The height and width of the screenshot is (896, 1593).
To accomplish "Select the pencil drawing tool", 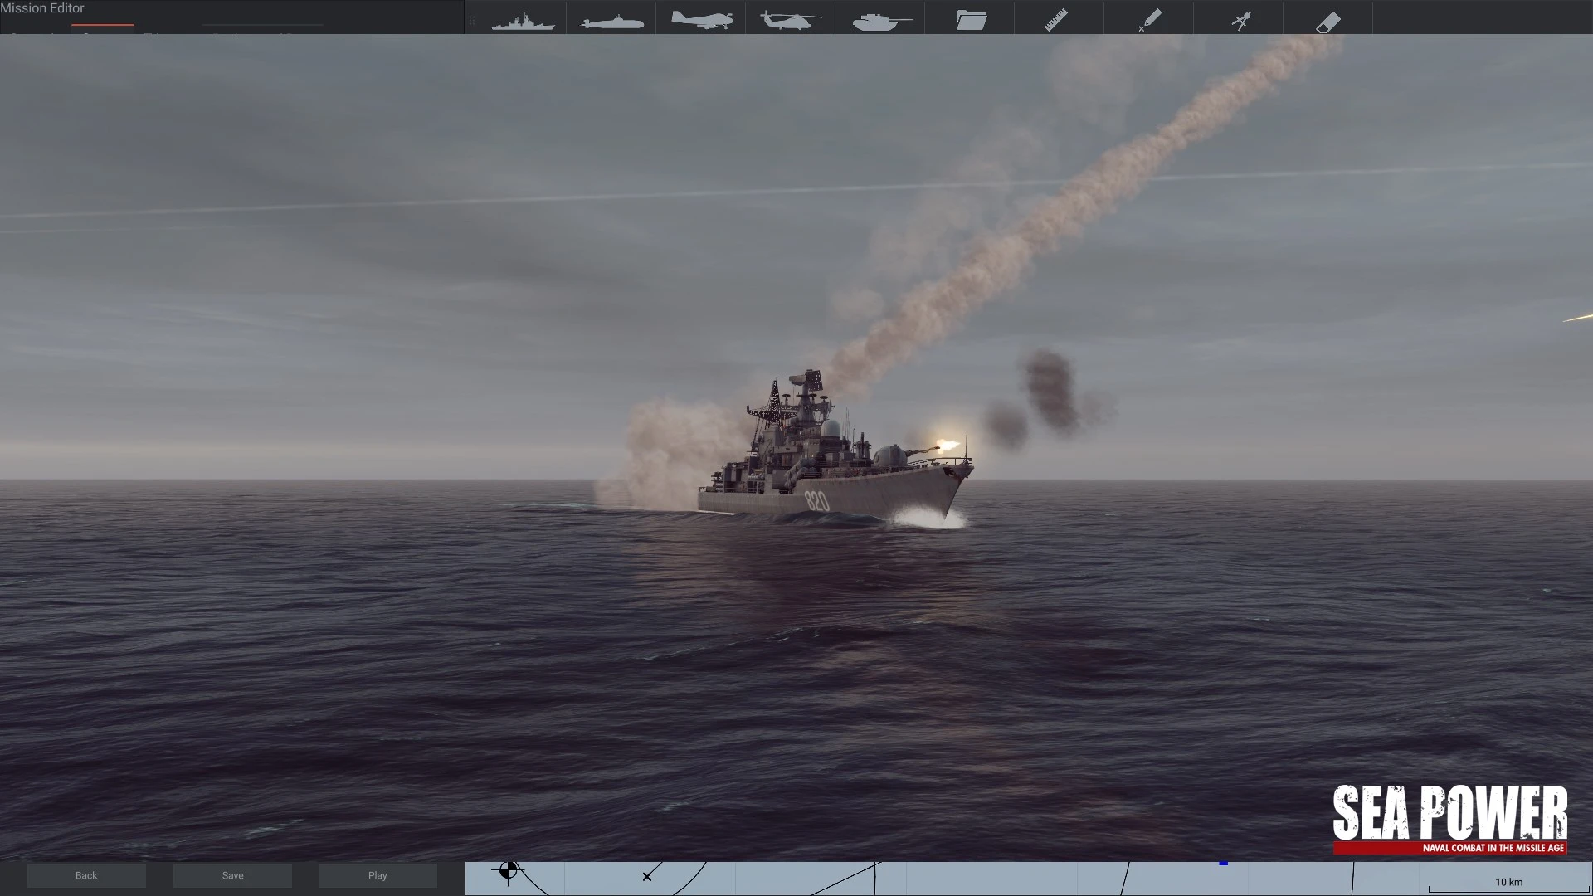I will click(x=1150, y=19).
